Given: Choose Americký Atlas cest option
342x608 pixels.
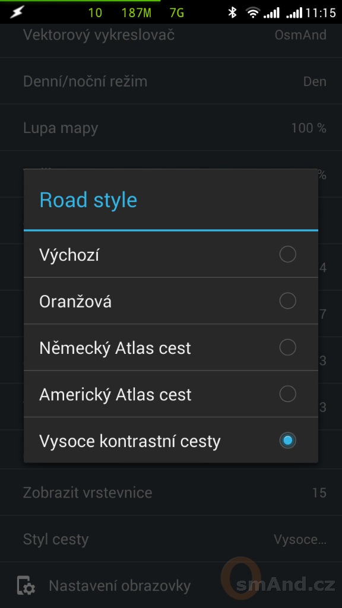Looking at the screenshot, I should tap(171, 394).
